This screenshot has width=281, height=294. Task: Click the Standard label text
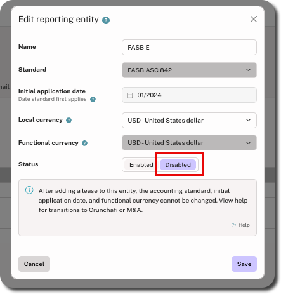[32, 70]
